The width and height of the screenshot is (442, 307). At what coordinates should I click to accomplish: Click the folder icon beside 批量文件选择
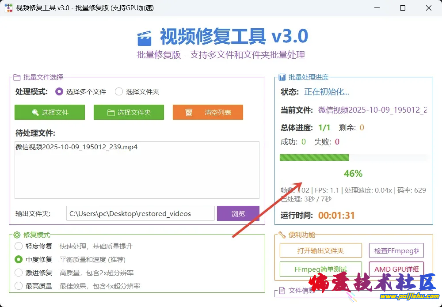point(17,77)
